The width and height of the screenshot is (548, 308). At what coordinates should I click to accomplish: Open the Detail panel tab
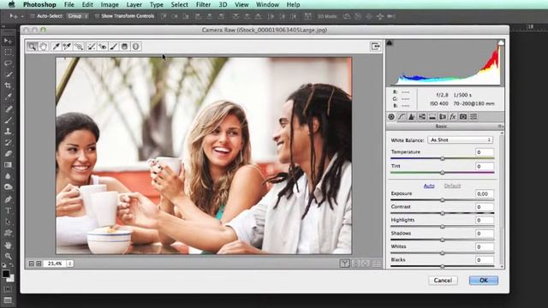[412, 116]
